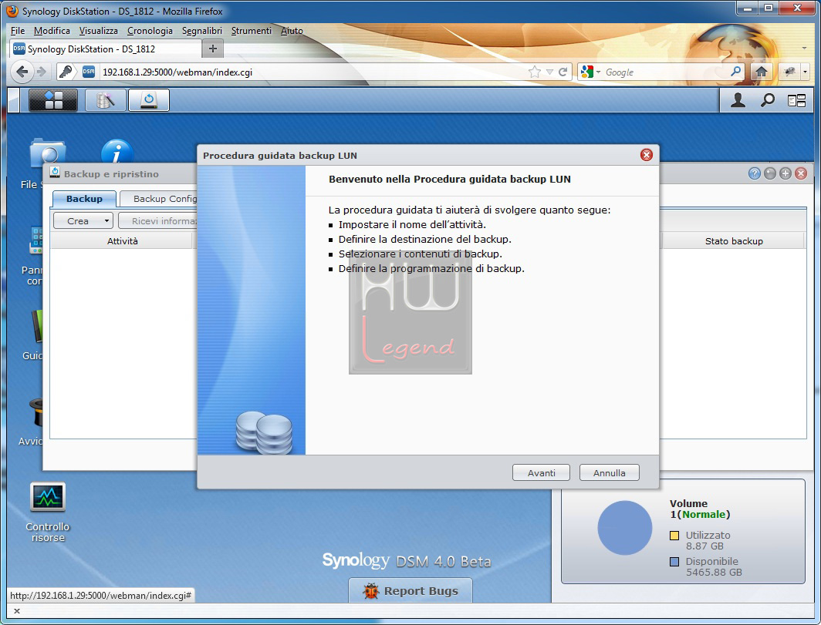Close the Backup e ripristino window

801,173
